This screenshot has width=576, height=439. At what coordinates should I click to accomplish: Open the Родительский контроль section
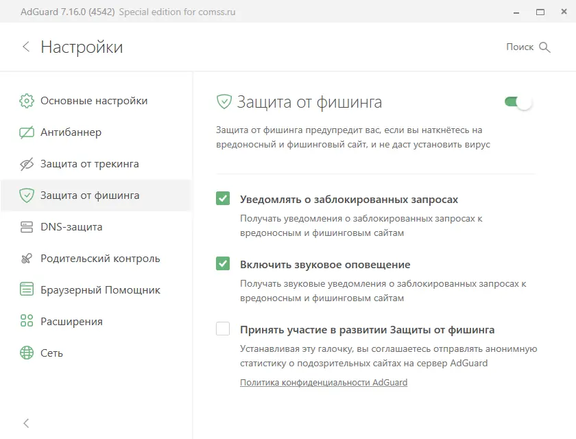click(x=100, y=258)
